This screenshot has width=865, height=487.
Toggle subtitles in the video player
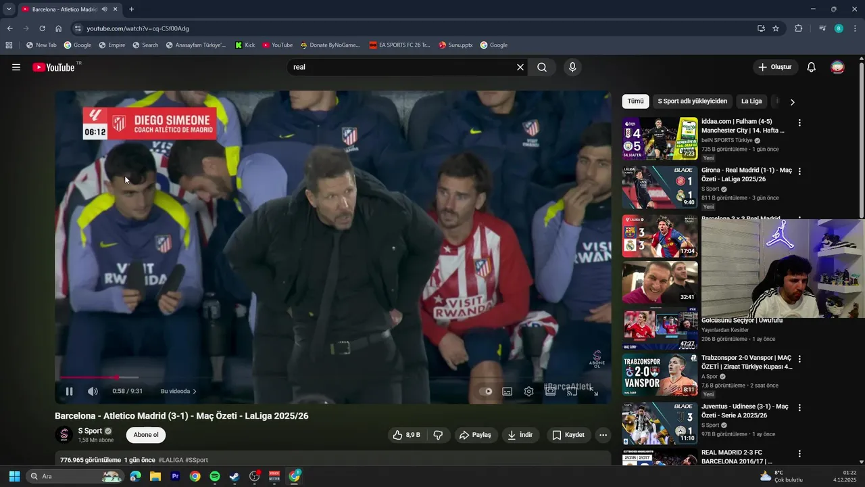click(508, 391)
